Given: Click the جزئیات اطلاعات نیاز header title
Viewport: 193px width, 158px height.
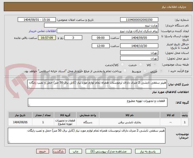Looking at the screenshot, I should click(174, 7).
